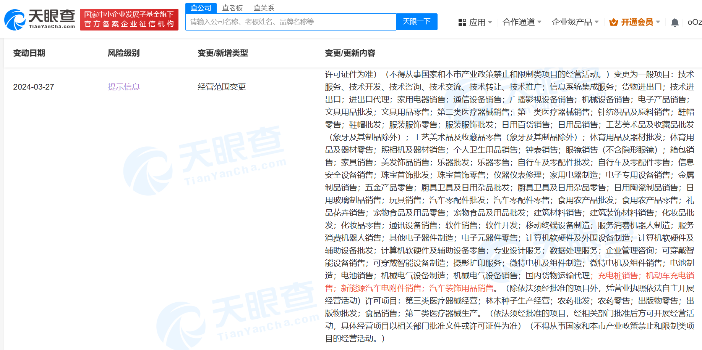
Task: Click the red 国家中小企业发展子基金旗下 banner
Action: [x=129, y=19]
